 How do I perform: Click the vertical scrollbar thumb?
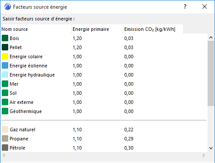pyautogui.click(x=211, y=73)
